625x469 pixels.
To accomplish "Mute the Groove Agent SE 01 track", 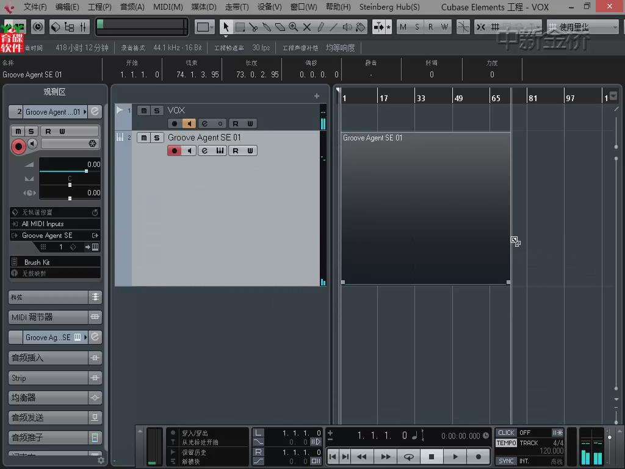I will pos(144,137).
